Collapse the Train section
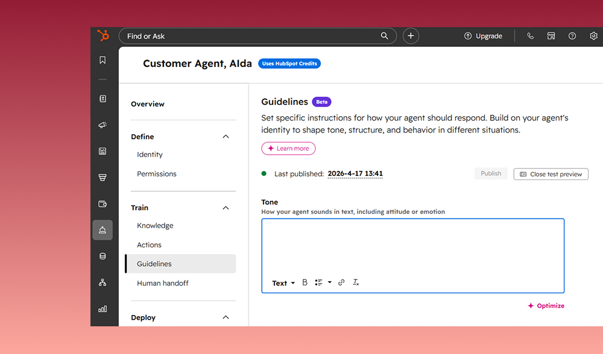 coord(226,208)
